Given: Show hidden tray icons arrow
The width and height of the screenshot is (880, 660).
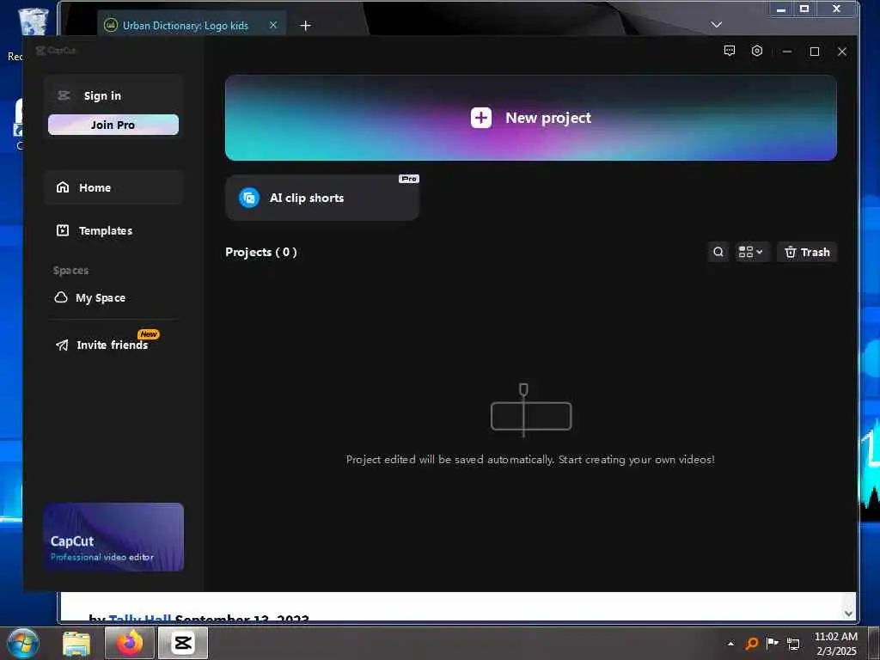Looking at the screenshot, I should 730,644.
